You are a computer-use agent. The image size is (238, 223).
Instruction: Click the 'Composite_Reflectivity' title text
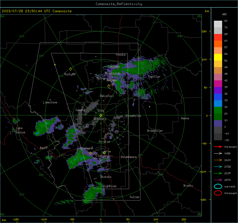tap(119, 4)
